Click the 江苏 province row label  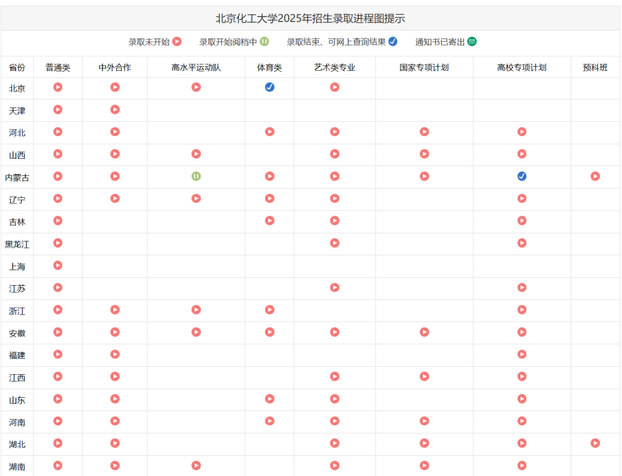(x=17, y=289)
